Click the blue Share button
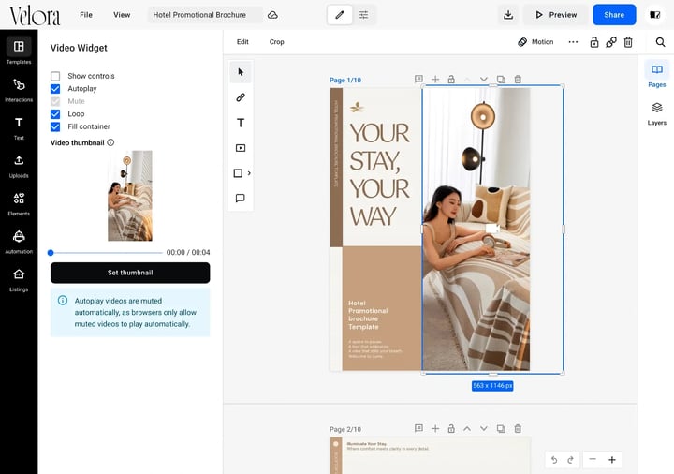 click(614, 15)
